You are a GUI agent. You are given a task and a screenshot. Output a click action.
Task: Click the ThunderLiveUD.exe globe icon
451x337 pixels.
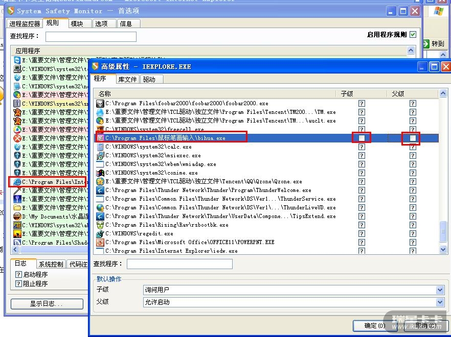[100, 207]
